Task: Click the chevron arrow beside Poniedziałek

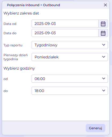Action: (x=104, y=57)
